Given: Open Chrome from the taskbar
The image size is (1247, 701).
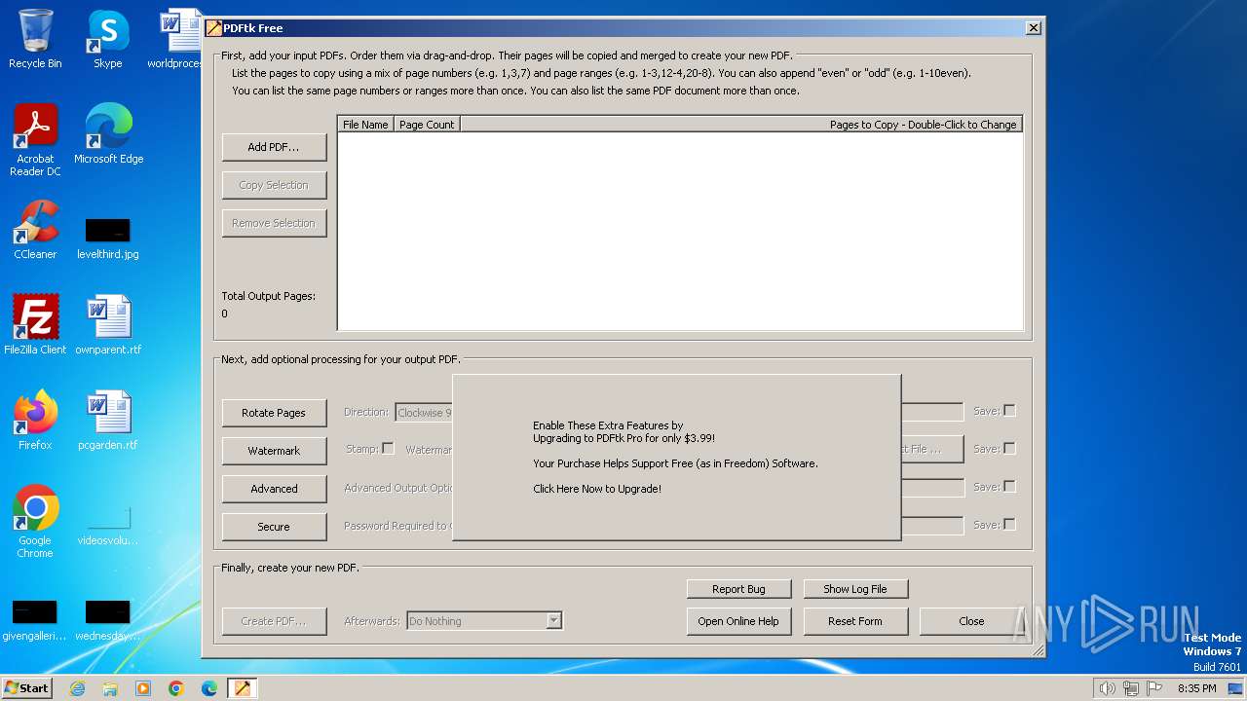Looking at the screenshot, I should [176, 688].
